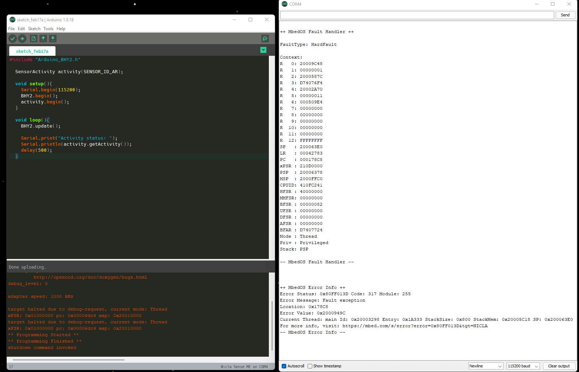Click 'Error Message: Fault exception' line
This screenshot has width=579, height=372.
[323, 300]
